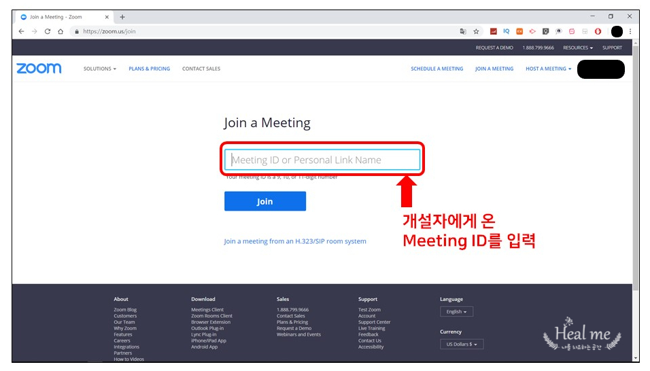This screenshot has height=371, width=650.
Task: Click the padlock site info icon
Action: click(77, 31)
